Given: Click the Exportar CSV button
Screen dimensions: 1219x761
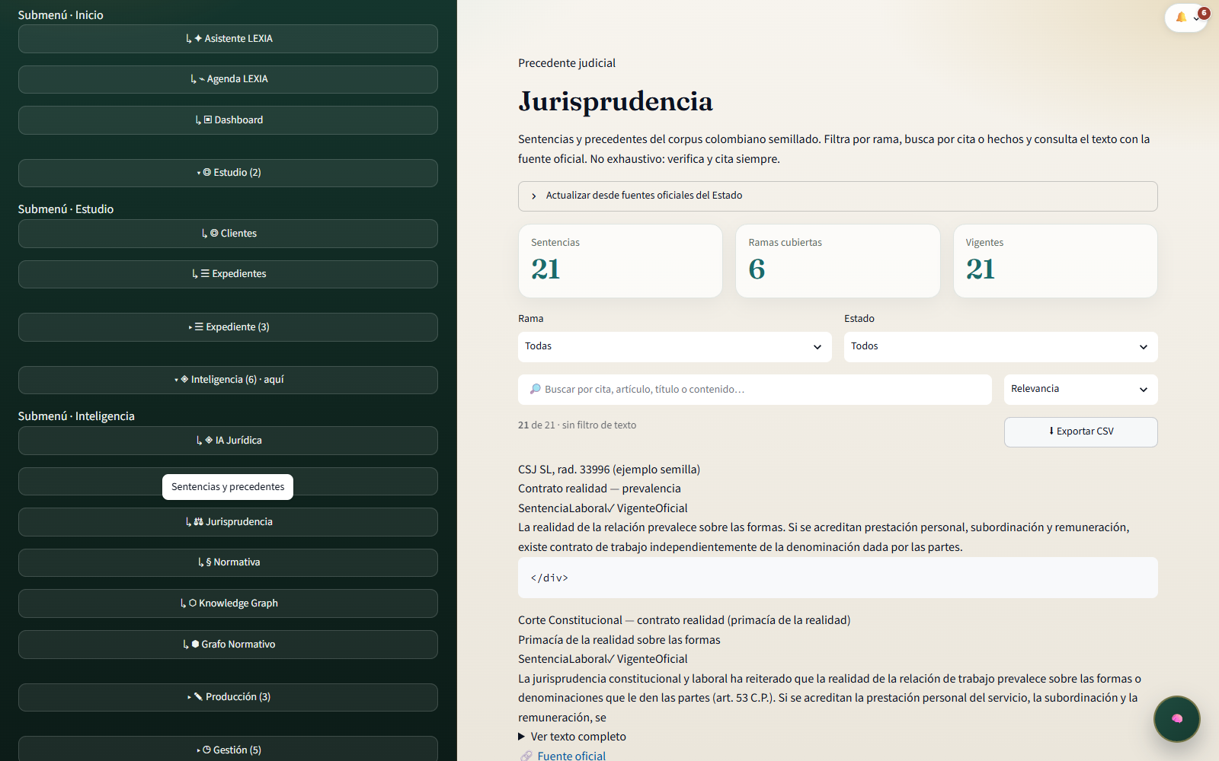Looking at the screenshot, I should pos(1080,431).
